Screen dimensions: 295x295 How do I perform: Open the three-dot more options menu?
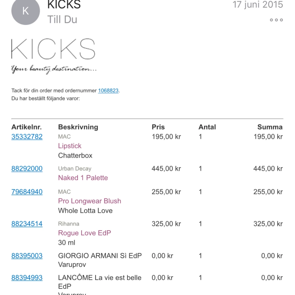(x=276, y=20)
